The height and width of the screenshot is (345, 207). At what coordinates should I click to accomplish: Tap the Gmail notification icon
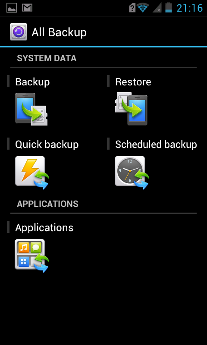[x=27, y=8]
